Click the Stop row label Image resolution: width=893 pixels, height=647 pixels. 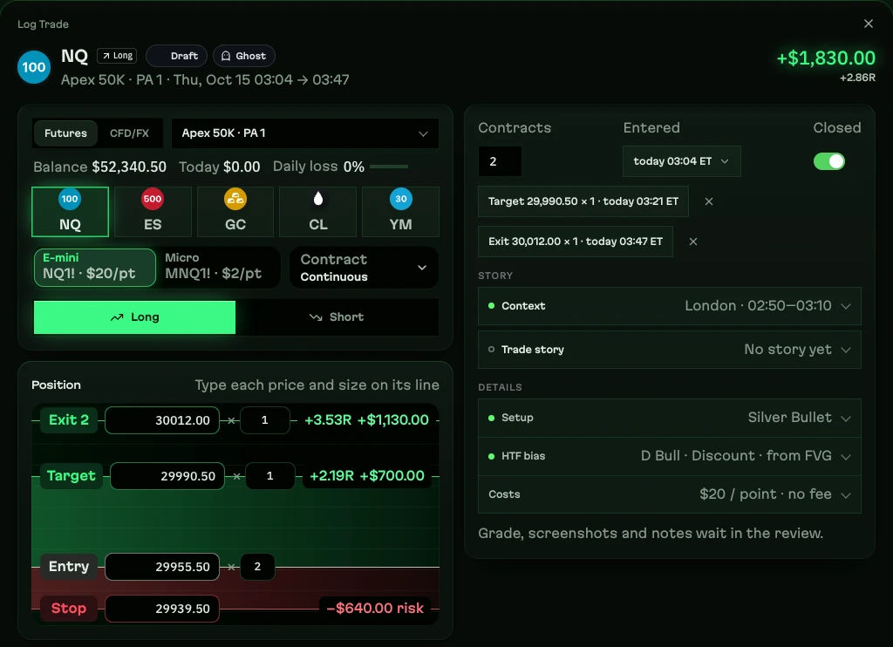[69, 609]
